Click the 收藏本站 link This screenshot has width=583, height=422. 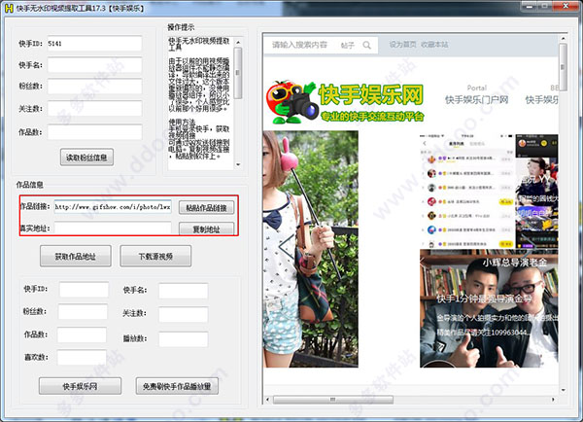[x=434, y=45]
